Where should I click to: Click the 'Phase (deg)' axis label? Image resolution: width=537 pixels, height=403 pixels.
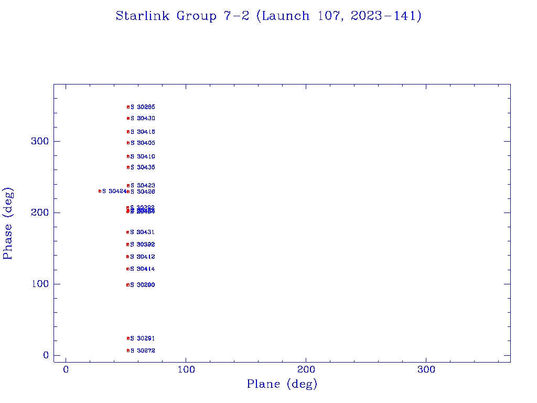pos(7,224)
